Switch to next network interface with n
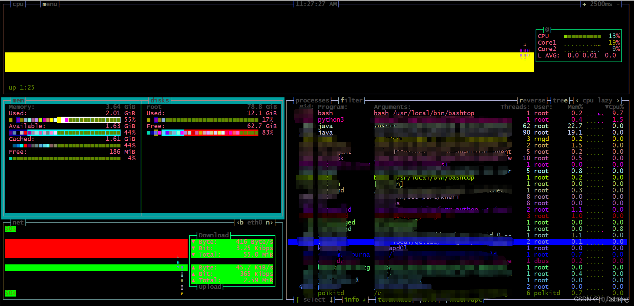The image size is (634, 306). (269, 222)
